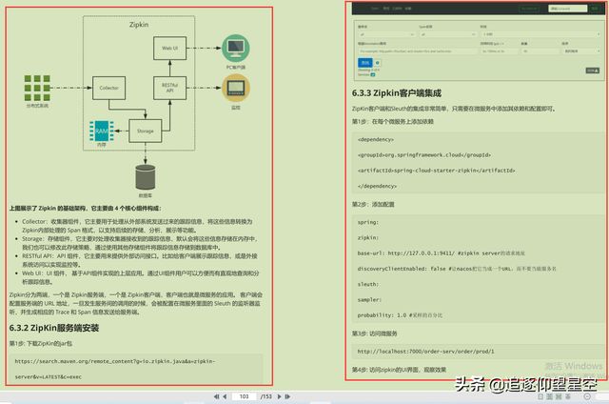Click the groupId org.springframework.cloud line
The width and height of the screenshot is (609, 404).
pos(424,154)
